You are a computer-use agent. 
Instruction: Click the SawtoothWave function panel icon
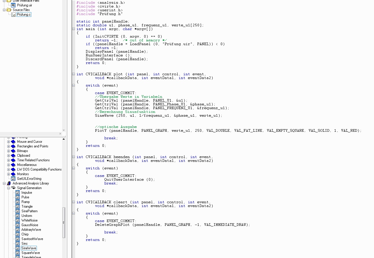18,239
